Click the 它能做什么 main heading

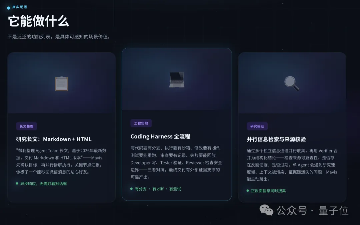click(x=39, y=21)
